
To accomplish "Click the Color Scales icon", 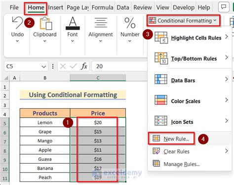I will click(x=161, y=100).
